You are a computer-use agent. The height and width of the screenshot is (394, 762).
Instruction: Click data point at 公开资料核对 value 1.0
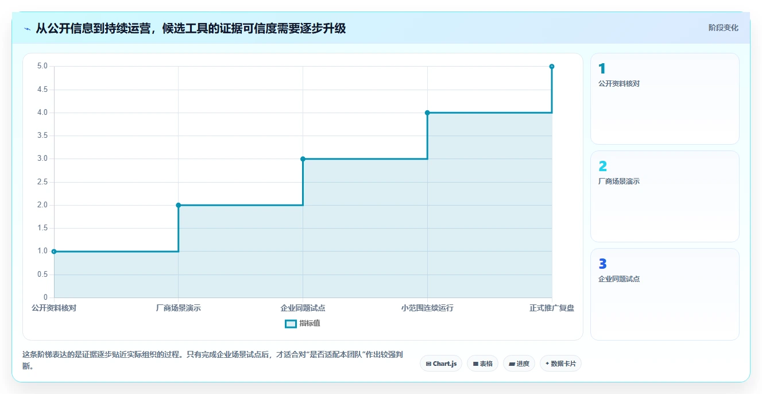pos(54,252)
